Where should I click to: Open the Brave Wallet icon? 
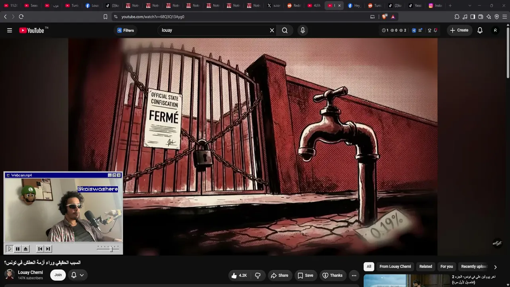pyautogui.click(x=481, y=17)
